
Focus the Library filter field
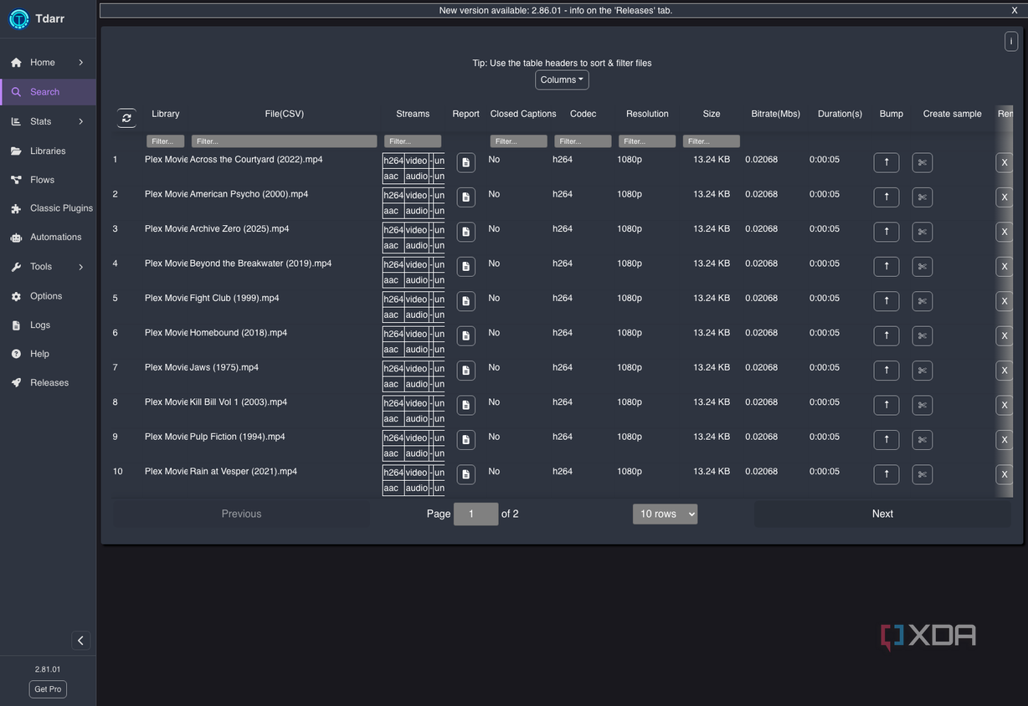[x=166, y=141]
